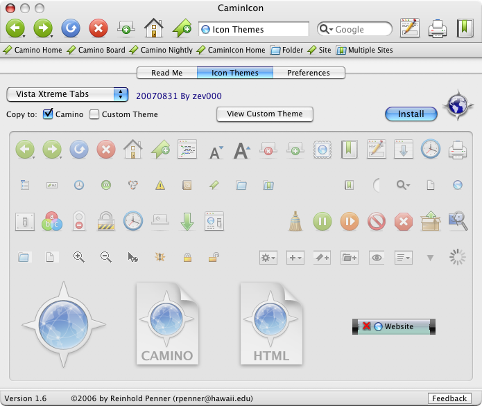
Task: Open bookmarks manager book icon in toolbar
Action: click(x=465, y=28)
